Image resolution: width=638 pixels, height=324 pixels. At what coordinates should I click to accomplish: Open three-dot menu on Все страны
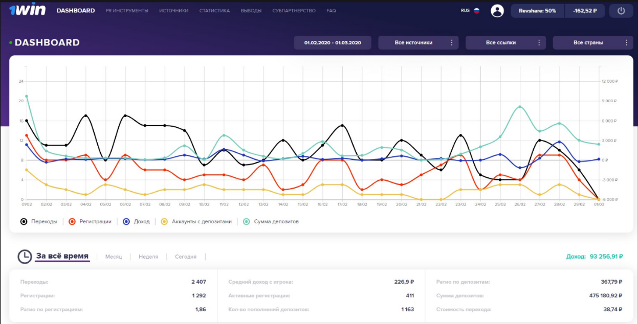pyautogui.click(x=626, y=43)
